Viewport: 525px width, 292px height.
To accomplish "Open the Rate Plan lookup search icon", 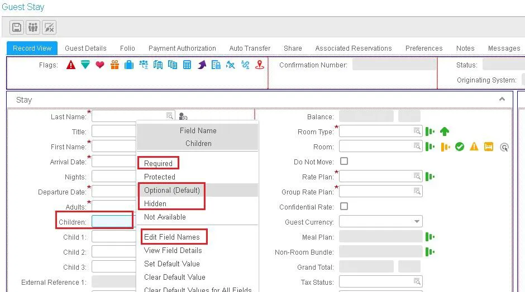I will pyautogui.click(x=417, y=176).
